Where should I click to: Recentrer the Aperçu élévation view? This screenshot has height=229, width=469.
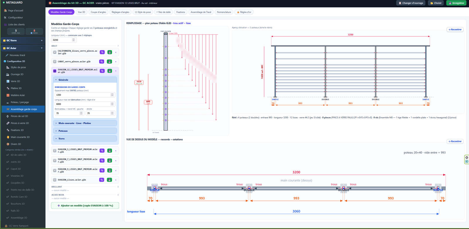[x=455, y=29]
